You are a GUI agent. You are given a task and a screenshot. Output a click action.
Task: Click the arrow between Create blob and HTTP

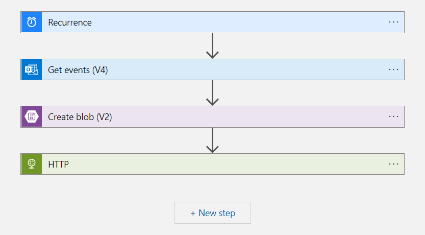tap(212, 140)
